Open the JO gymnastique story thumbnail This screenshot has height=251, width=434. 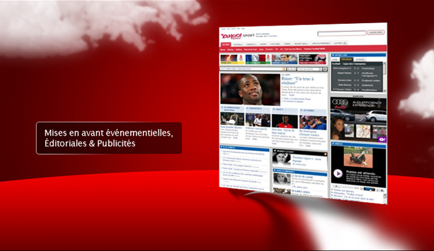pyautogui.click(x=232, y=119)
